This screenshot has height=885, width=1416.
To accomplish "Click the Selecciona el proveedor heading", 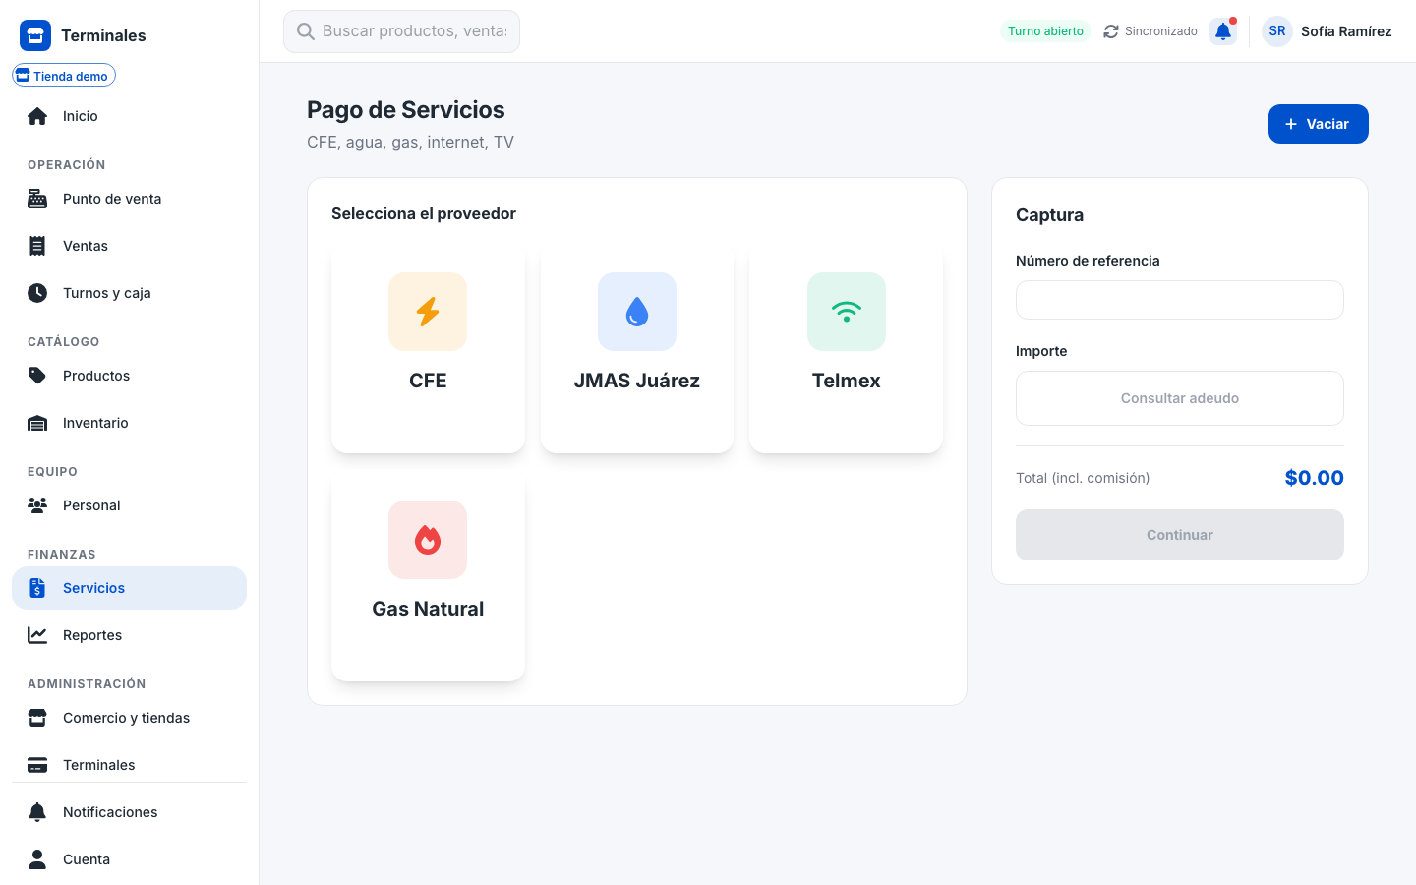I will (424, 213).
